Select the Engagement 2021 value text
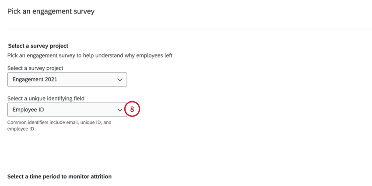Image resolution: width=372 pixels, height=186 pixels. pos(35,79)
